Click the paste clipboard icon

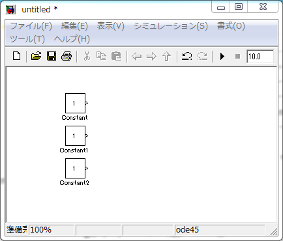116,56
